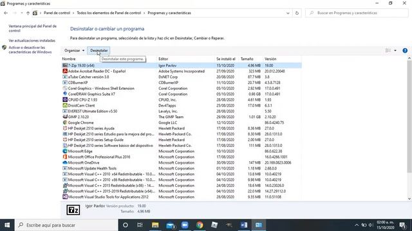Sort by the Se instaló el column

(227, 59)
